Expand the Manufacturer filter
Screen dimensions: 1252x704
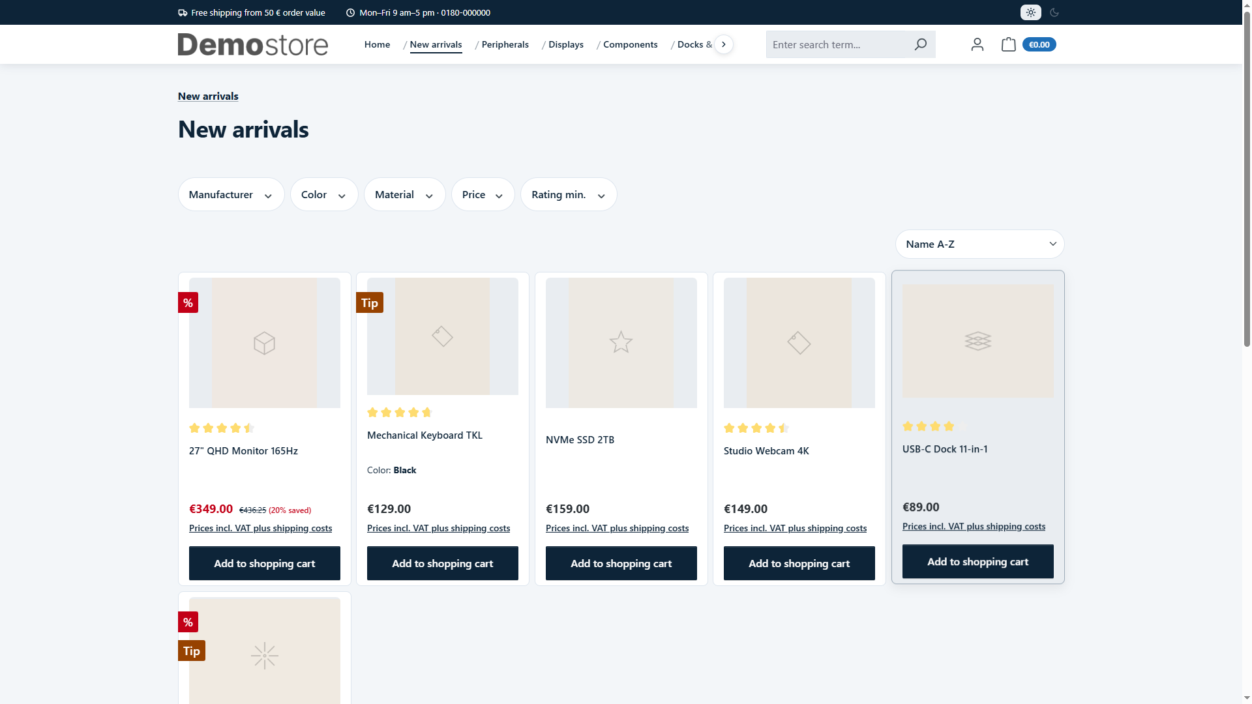(x=231, y=194)
